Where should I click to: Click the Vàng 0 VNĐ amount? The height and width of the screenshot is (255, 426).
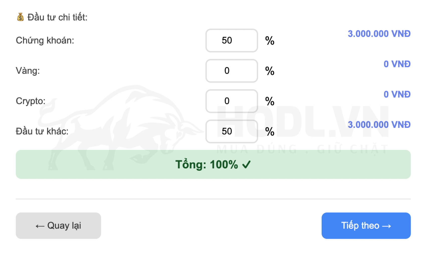tap(397, 64)
